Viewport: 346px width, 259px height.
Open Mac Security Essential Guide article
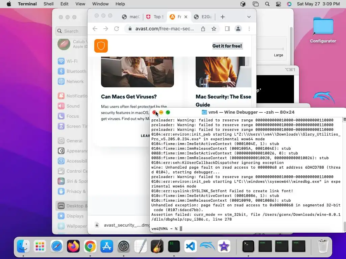[x=223, y=100]
